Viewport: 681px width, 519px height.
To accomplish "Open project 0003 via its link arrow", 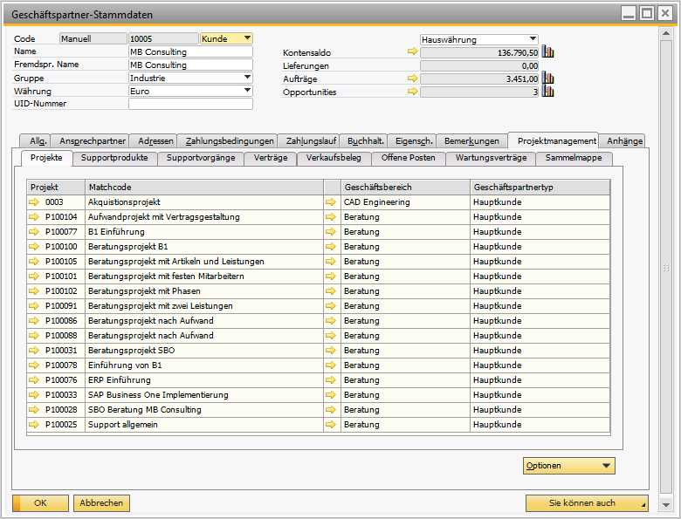I will pyautogui.click(x=35, y=202).
